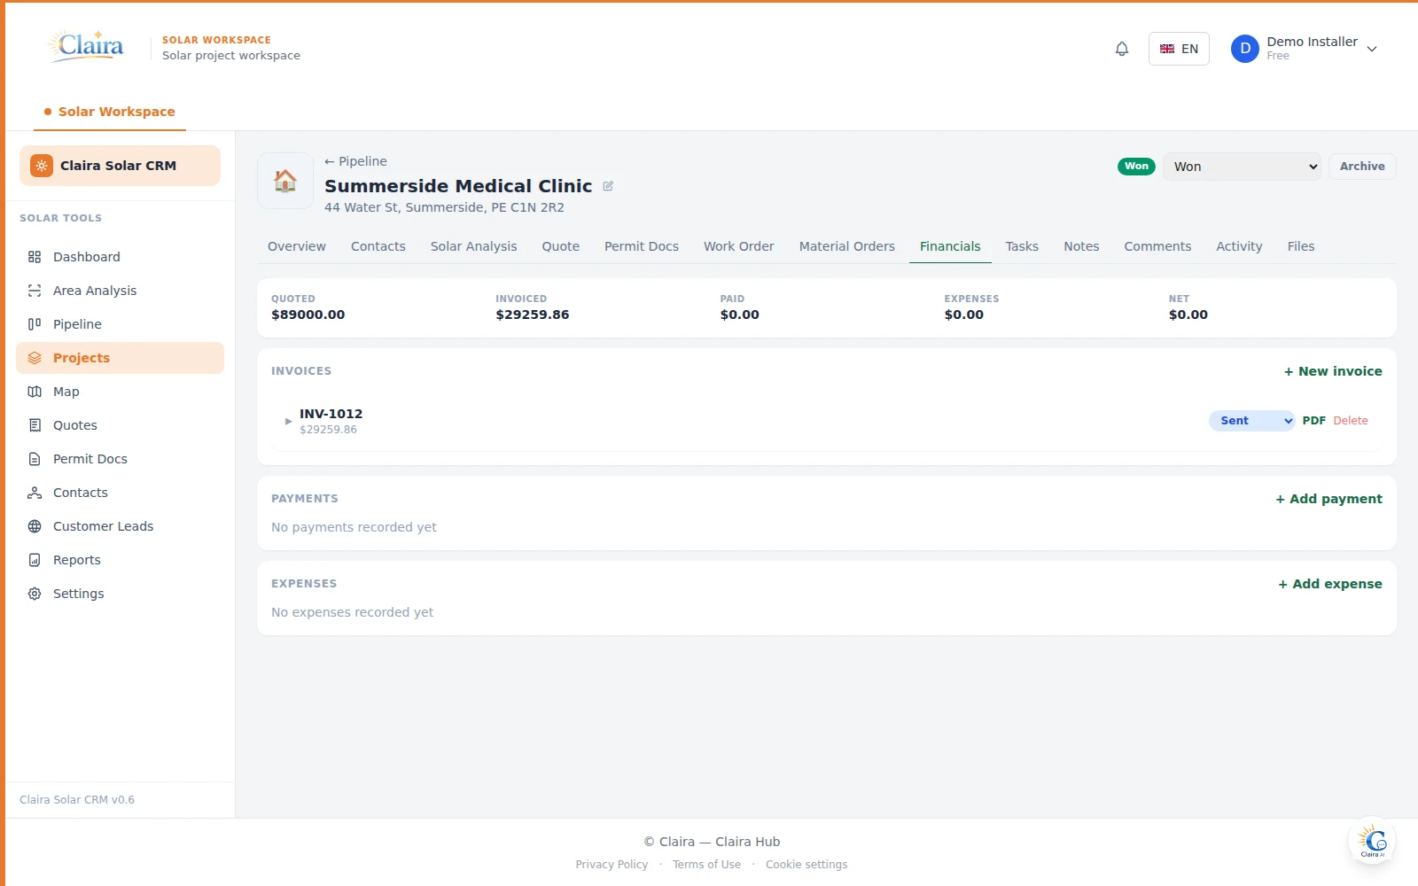Click the Pipeline sidebar icon
The image size is (1418, 886).
pos(35,324)
